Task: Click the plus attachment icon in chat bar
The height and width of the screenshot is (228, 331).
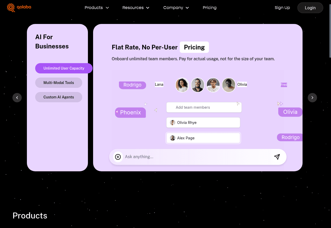Action: point(118,157)
